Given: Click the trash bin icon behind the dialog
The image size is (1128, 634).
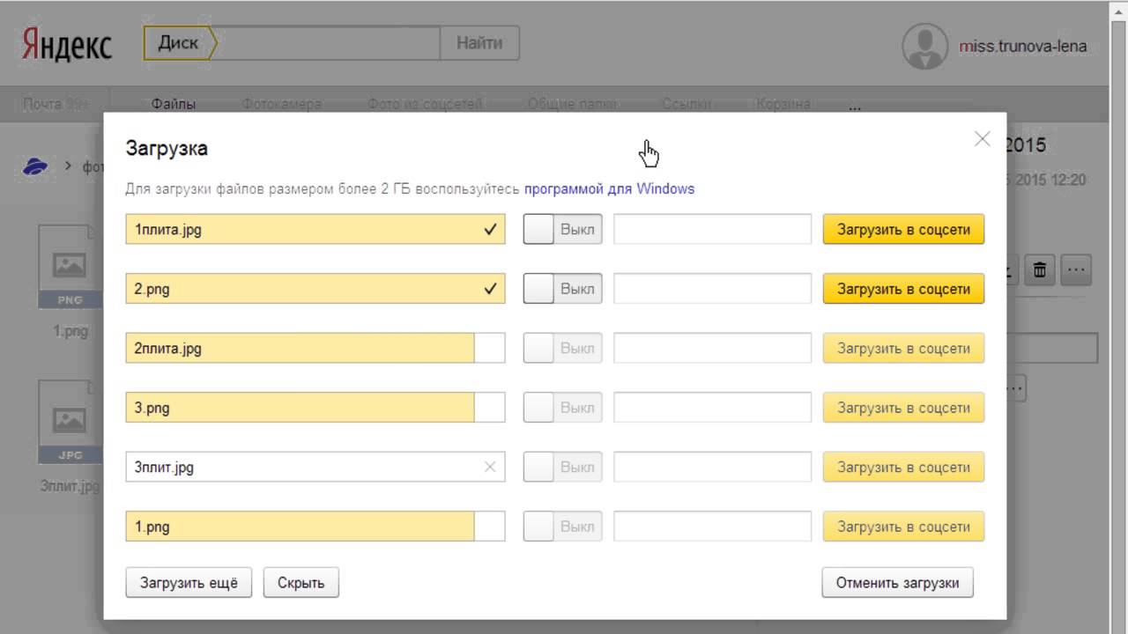Looking at the screenshot, I should pyautogui.click(x=1040, y=269).
